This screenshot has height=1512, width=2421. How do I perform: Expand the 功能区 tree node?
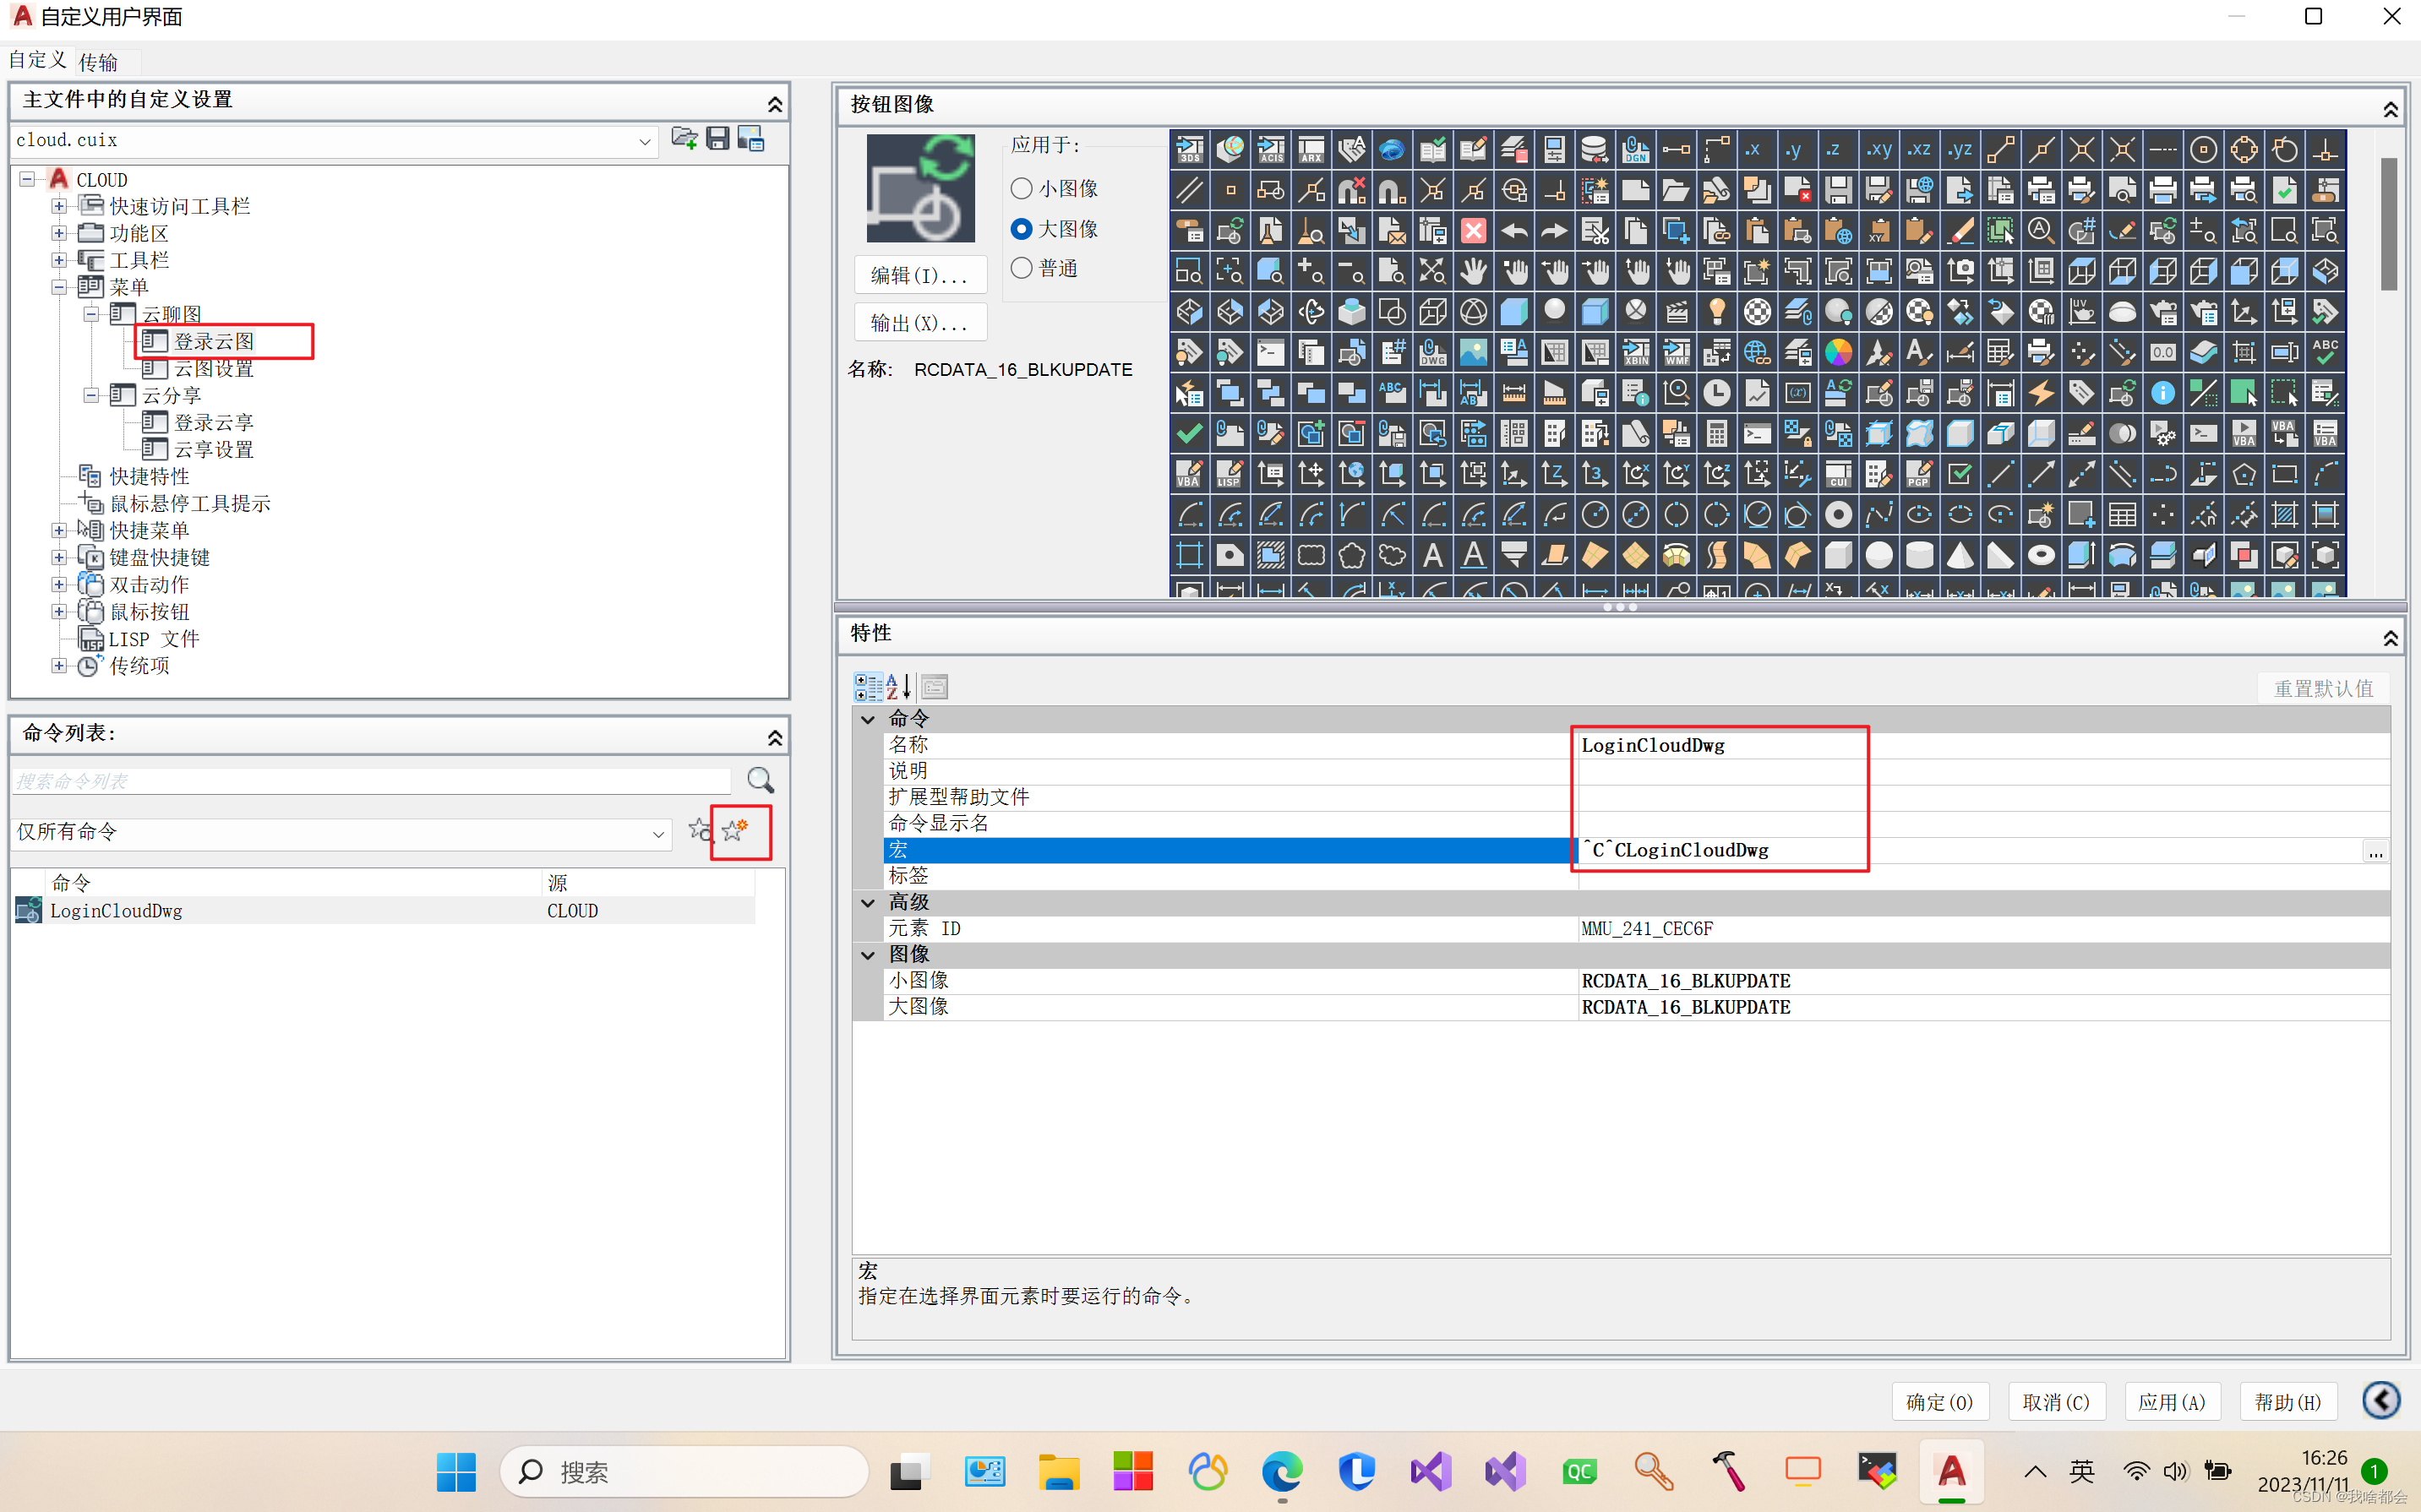59,233
